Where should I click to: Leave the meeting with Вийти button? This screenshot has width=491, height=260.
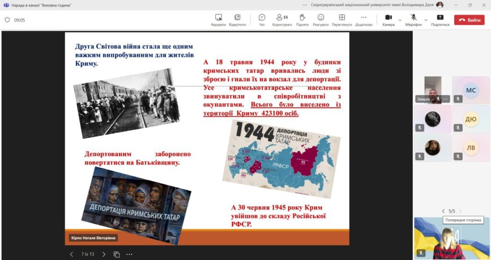pos(469,20)
